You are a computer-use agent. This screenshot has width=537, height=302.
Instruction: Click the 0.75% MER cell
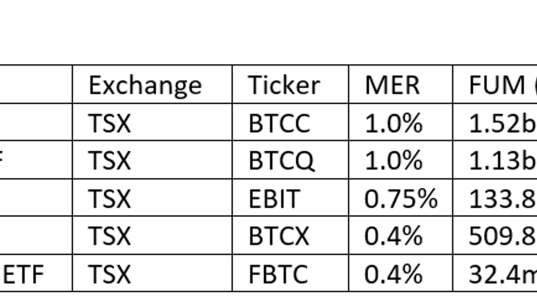click(400, 197)
